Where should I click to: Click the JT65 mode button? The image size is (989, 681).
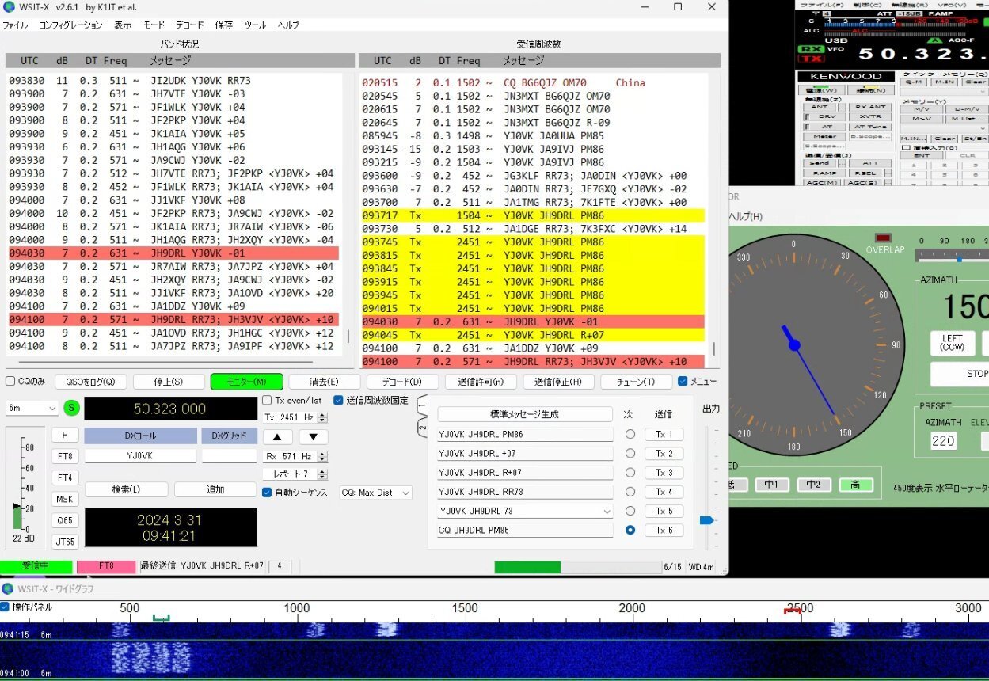point(65,542)
